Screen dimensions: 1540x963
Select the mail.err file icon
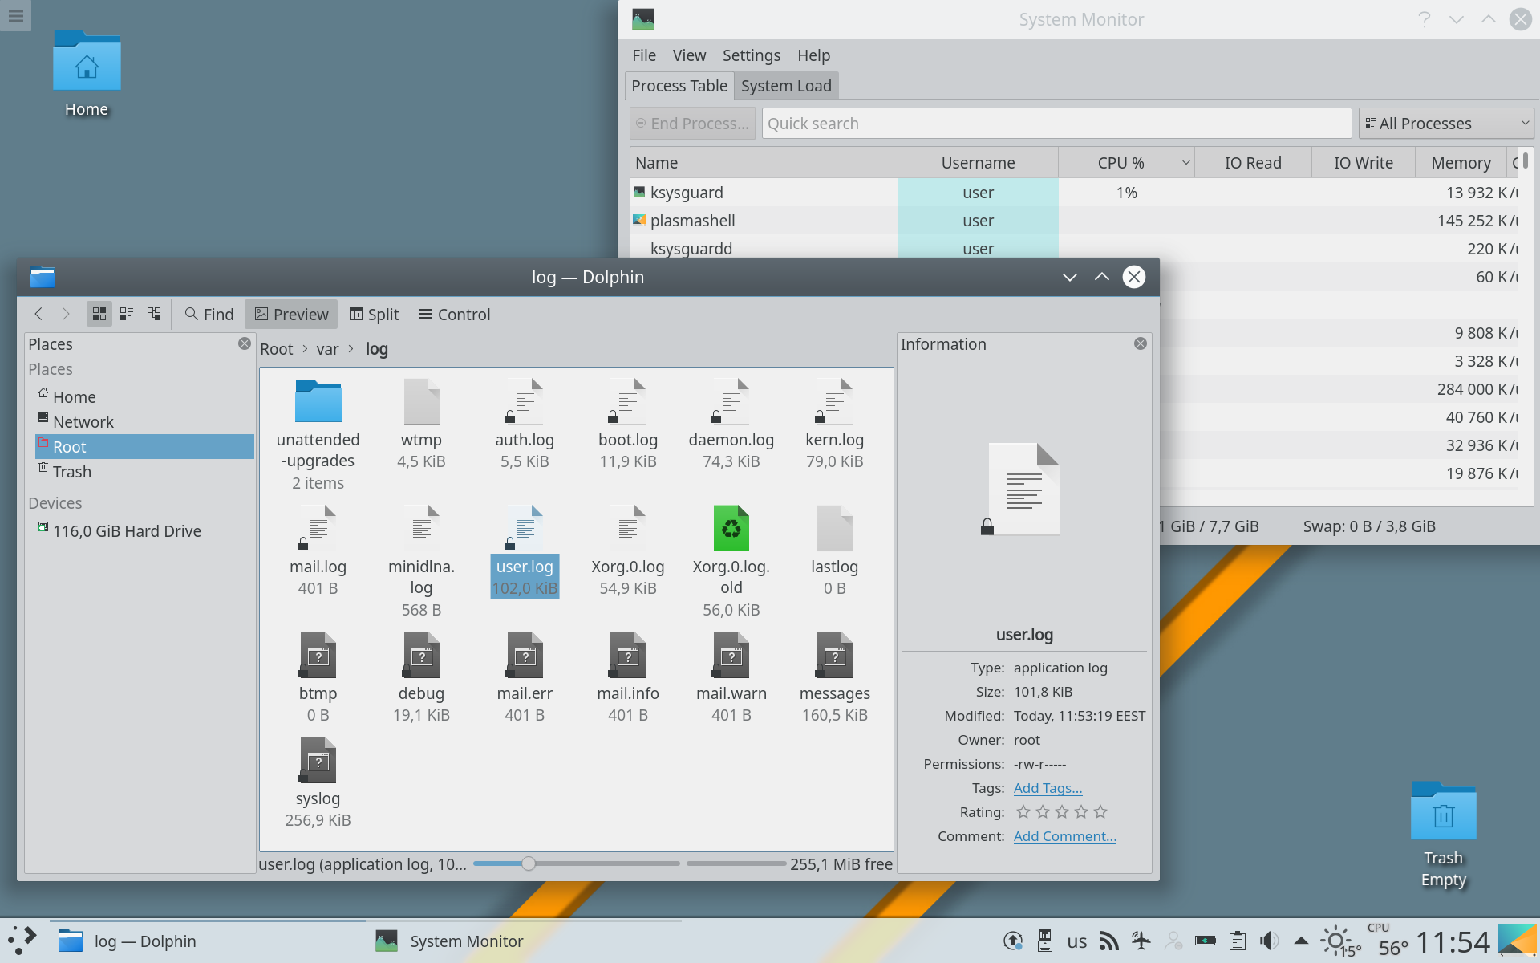point(525,655)
